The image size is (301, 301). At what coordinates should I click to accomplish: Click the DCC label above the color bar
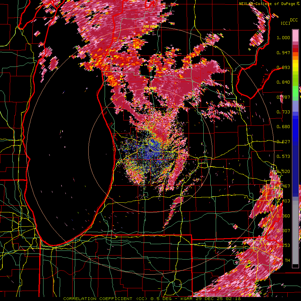pos(294,20)
